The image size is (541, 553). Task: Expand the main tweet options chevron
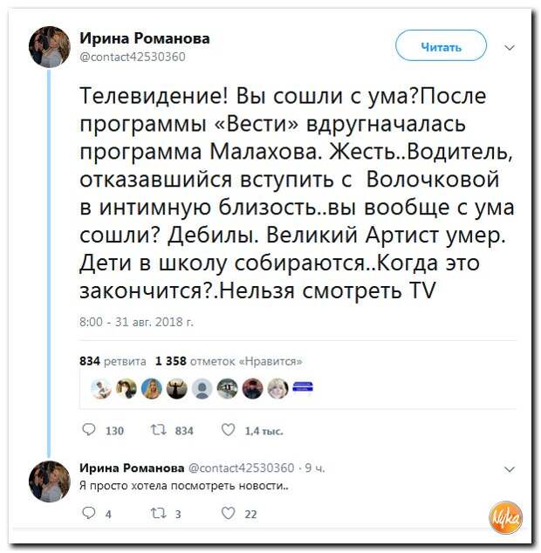510,47
